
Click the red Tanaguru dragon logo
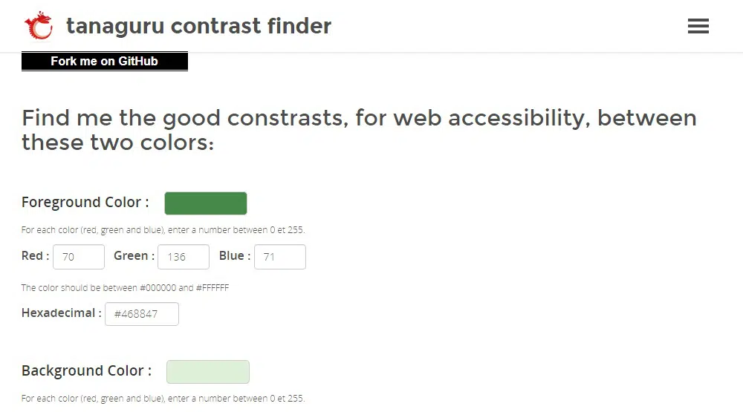coord(39,26)
